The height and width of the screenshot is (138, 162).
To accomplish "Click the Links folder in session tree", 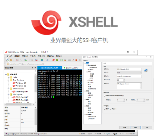I will click(x=14, y=77).
